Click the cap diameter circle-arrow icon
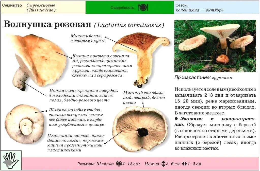The height and width of the screenshot is (171, 260). [119, 164]
